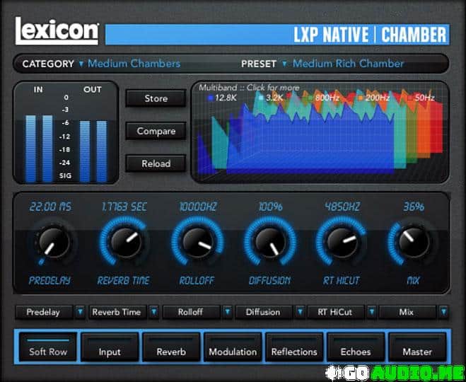Switch to the Echoes tab
466x382 pixels.
[356, 347]
